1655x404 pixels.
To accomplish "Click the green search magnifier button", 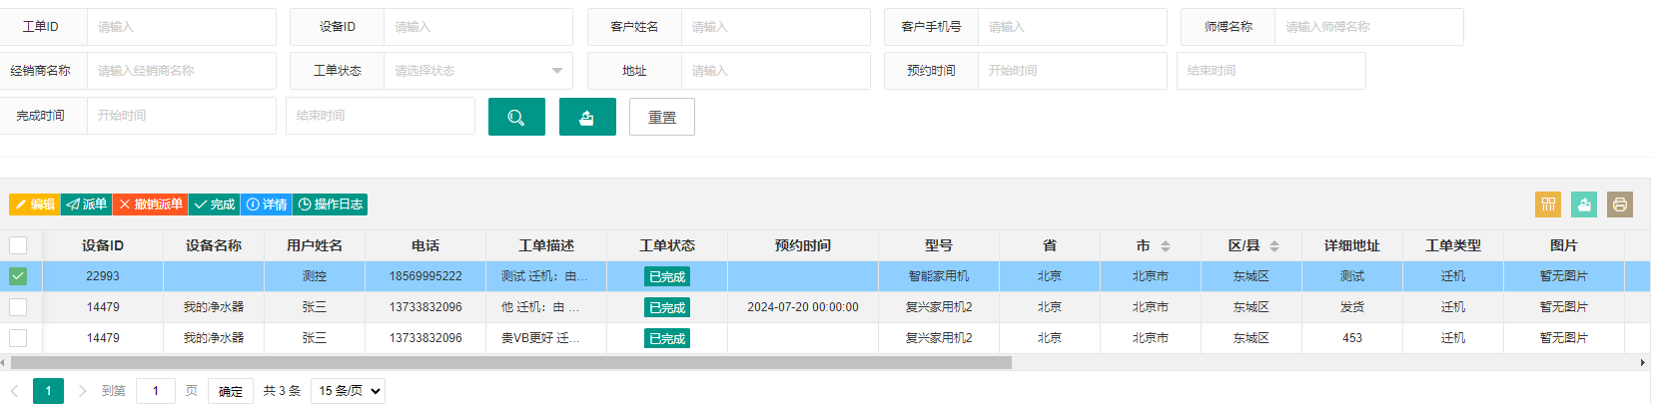I will click(x=516, y=117).
